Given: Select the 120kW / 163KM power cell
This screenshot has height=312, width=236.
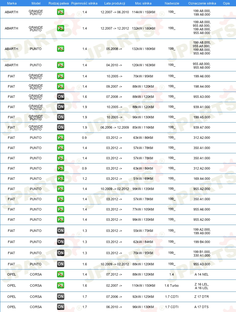Looking at the screenshot, I should (x=144, y=65).
